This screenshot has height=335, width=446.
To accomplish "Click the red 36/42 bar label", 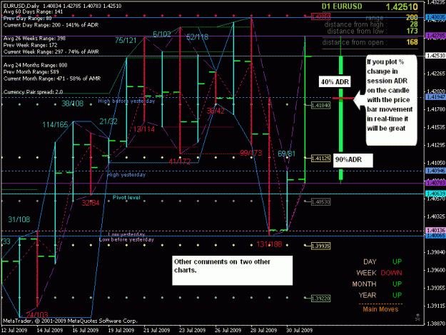I will (216, 111).
